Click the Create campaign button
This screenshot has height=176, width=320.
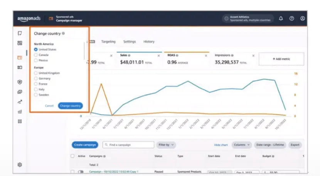tap(85, 145)
